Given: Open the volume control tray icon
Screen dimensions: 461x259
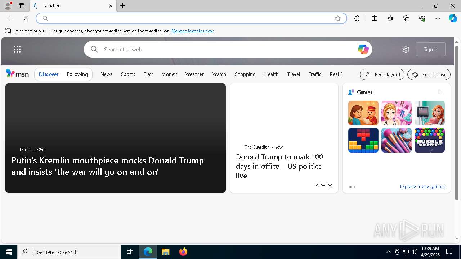Looking at the screenshot, I should tap(415, 252).
